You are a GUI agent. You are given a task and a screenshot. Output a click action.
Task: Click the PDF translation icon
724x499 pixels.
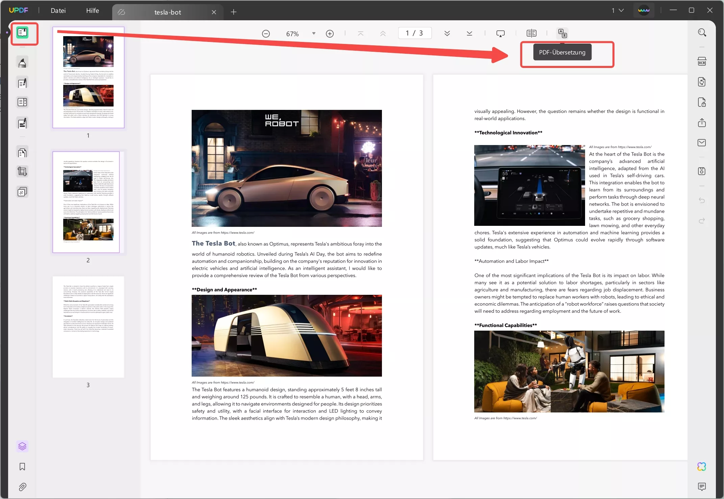(x=562, y=33)
